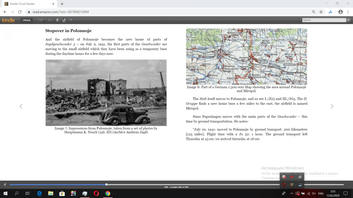Viewport: 353px width, 198px height.
Task: Open the Aa font settings
Action: 50,20
